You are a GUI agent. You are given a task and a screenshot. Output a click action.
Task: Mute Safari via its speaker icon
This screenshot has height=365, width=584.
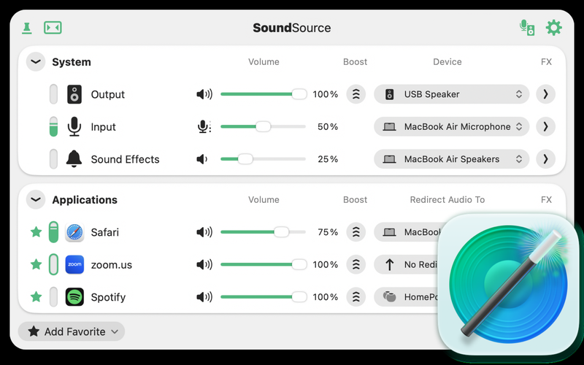204,232
